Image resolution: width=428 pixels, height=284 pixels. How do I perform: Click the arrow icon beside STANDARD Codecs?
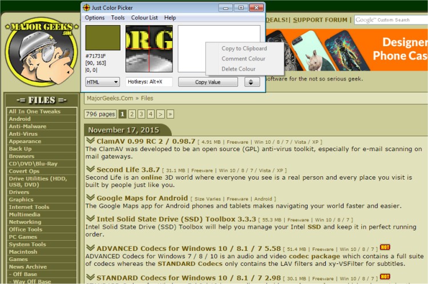[90, 277]
